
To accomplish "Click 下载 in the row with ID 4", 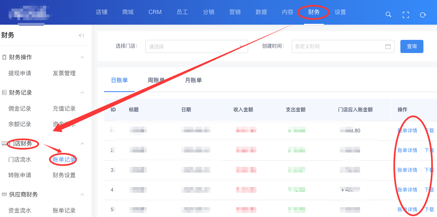I will [429, 189].
